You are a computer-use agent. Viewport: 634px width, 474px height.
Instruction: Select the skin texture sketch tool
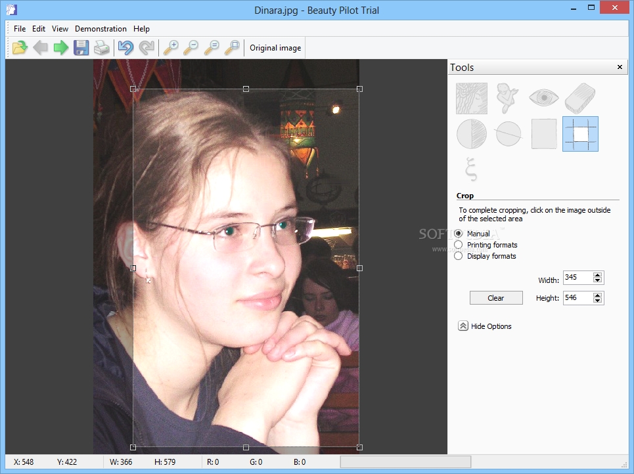tap(472, 98)
